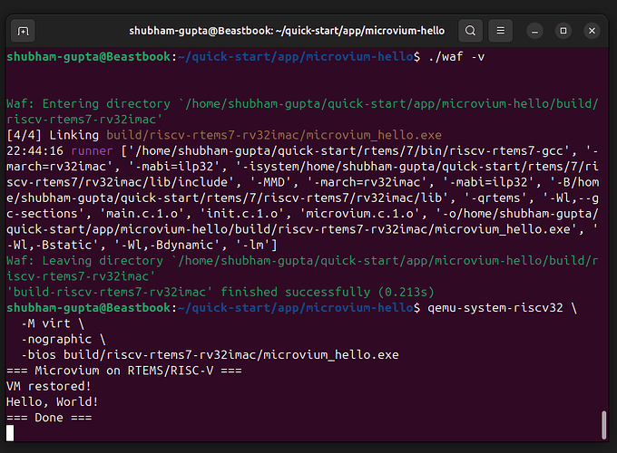Click the '-M virt' option line

coord(53,323)
